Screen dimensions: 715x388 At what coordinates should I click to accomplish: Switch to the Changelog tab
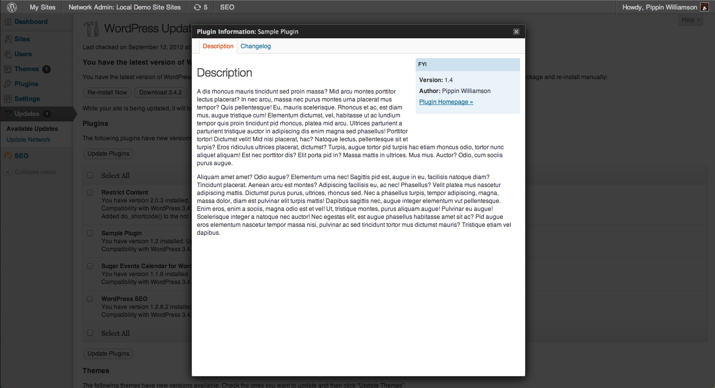click(256, 46)
